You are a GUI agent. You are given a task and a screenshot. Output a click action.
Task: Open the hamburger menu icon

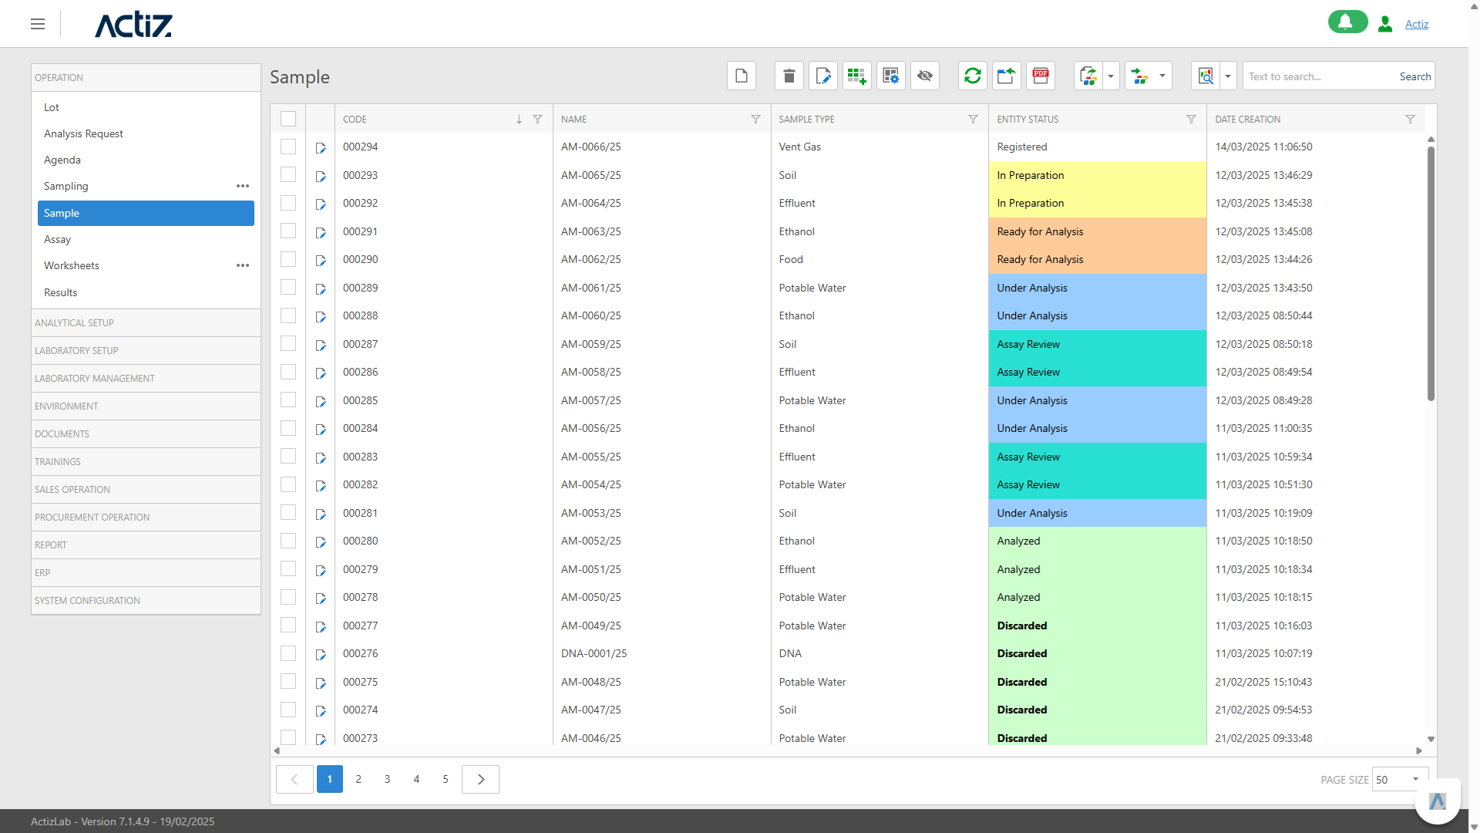pyautogui.click(x=38, y=24)
